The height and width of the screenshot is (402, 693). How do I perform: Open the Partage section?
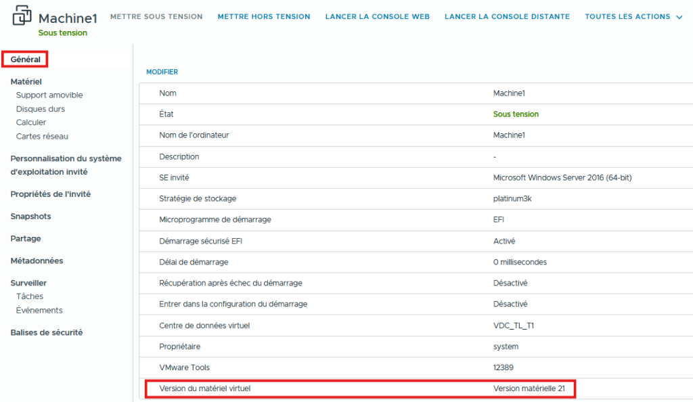click(26, 239)
